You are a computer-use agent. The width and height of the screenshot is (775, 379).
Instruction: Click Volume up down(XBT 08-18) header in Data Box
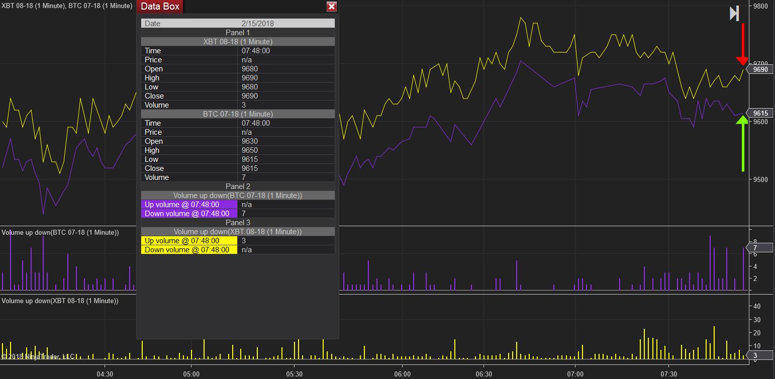pos(238,232)
